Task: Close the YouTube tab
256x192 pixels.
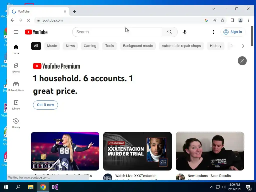Action: tap(65, 11)
